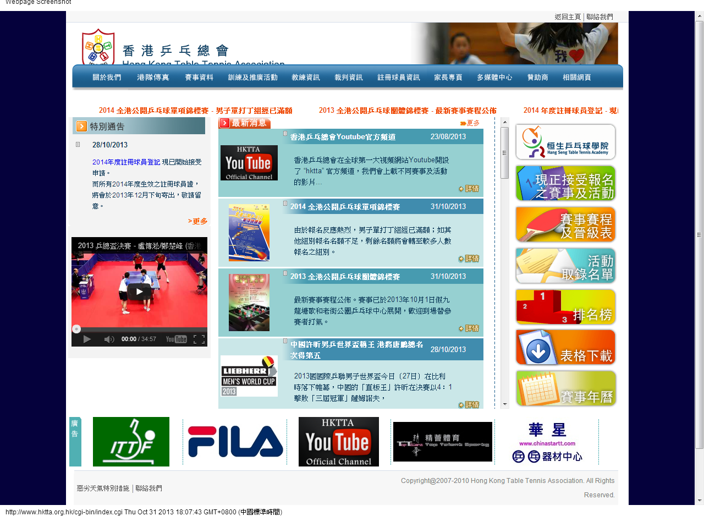Click the 賽事賽程及晉級表 paddle icon

click(x=565, y=224)
